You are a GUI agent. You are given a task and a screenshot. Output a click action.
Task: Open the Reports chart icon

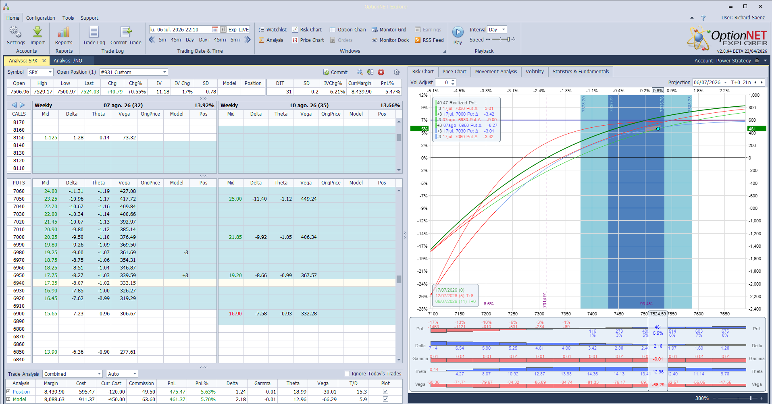tap(64, 32)
